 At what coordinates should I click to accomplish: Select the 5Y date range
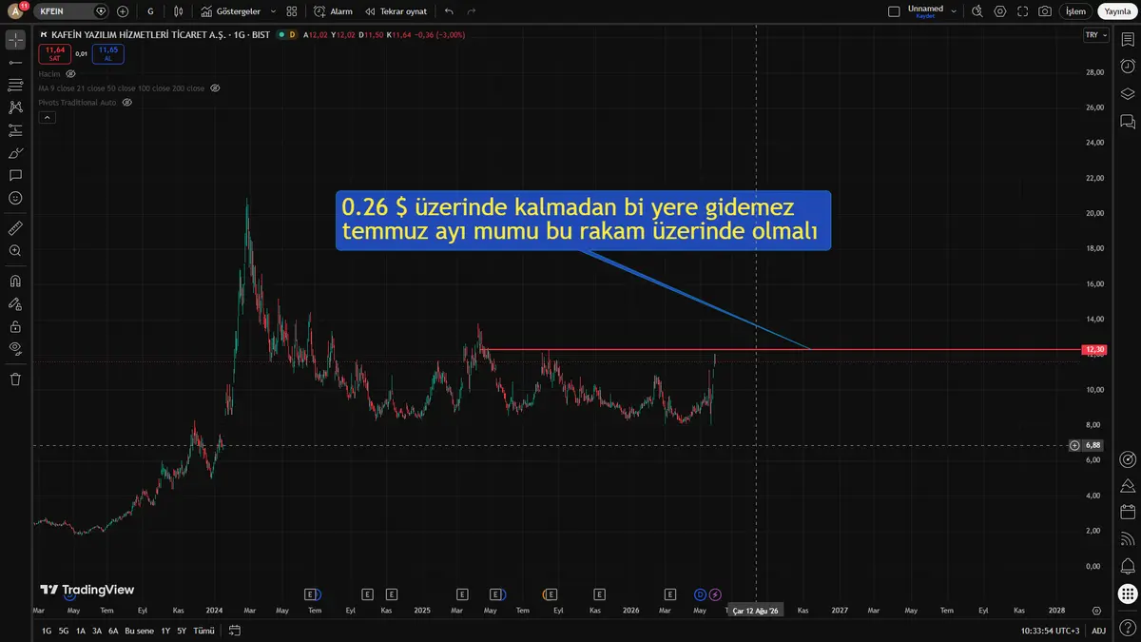(182, 631)
